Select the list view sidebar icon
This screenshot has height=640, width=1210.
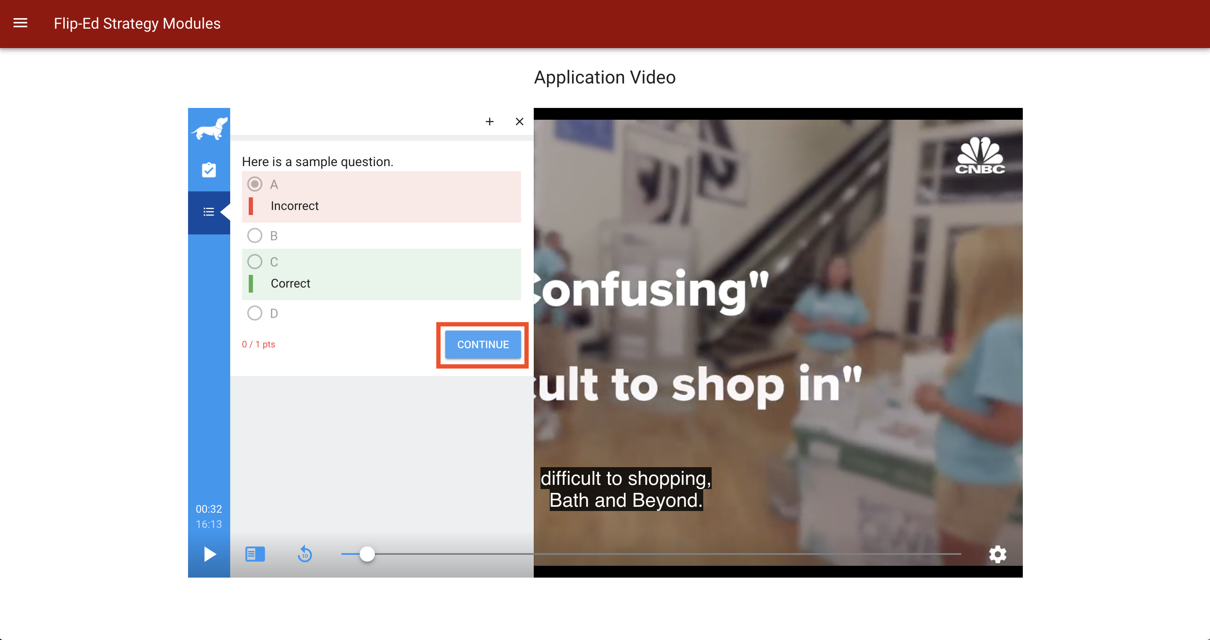[x=209, y=212]
